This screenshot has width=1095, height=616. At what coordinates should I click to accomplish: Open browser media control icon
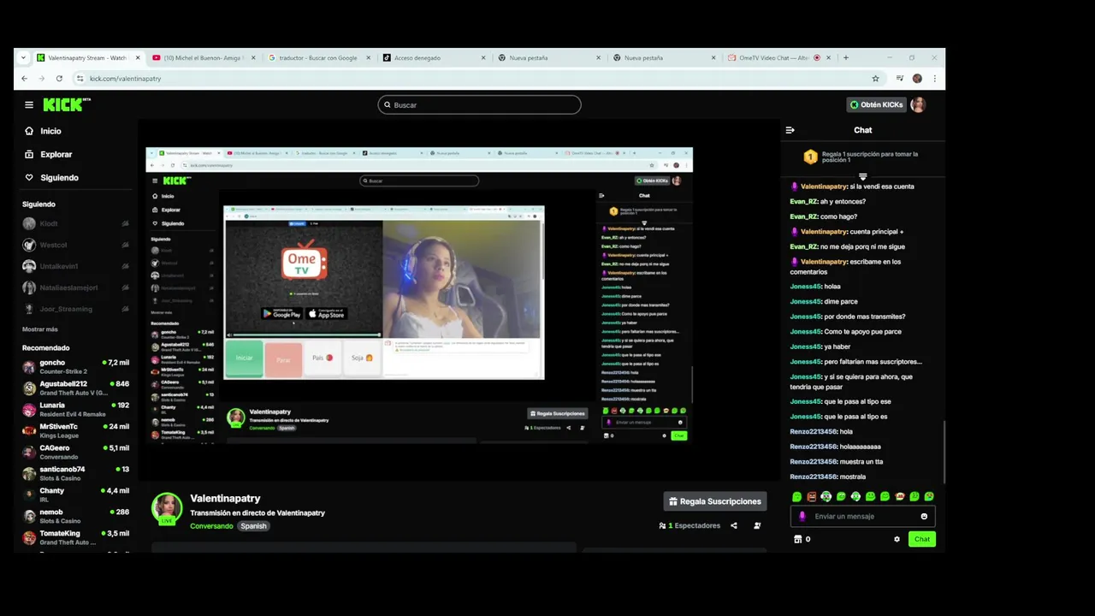pyautogui.click(x=900, y=79)
